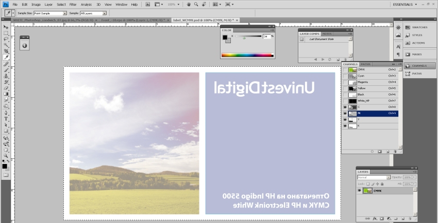Hide the C spot channel
The image size is (438, 223).
pos(345,107)
